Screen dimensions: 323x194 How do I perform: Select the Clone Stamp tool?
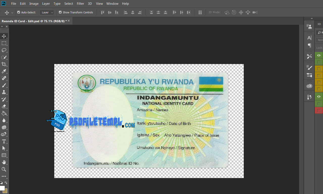[x=4, y=92]
